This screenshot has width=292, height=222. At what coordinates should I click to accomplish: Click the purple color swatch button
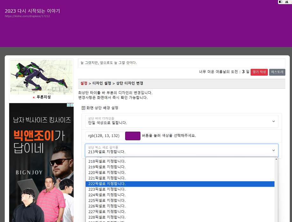tap(133, 136)
